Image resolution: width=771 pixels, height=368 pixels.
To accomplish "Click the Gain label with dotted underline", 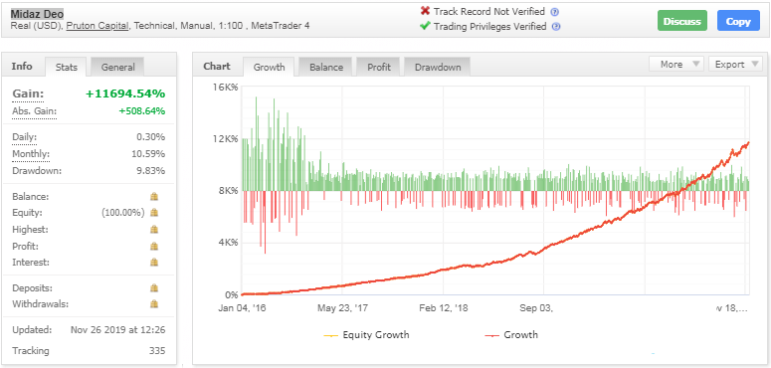I will tap(28, 93).
